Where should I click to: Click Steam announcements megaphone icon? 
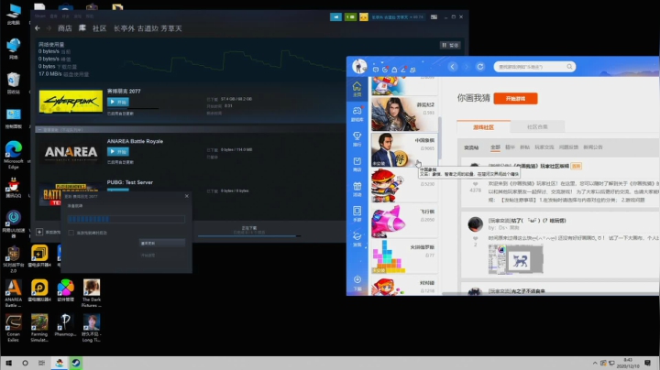point(335,16)
